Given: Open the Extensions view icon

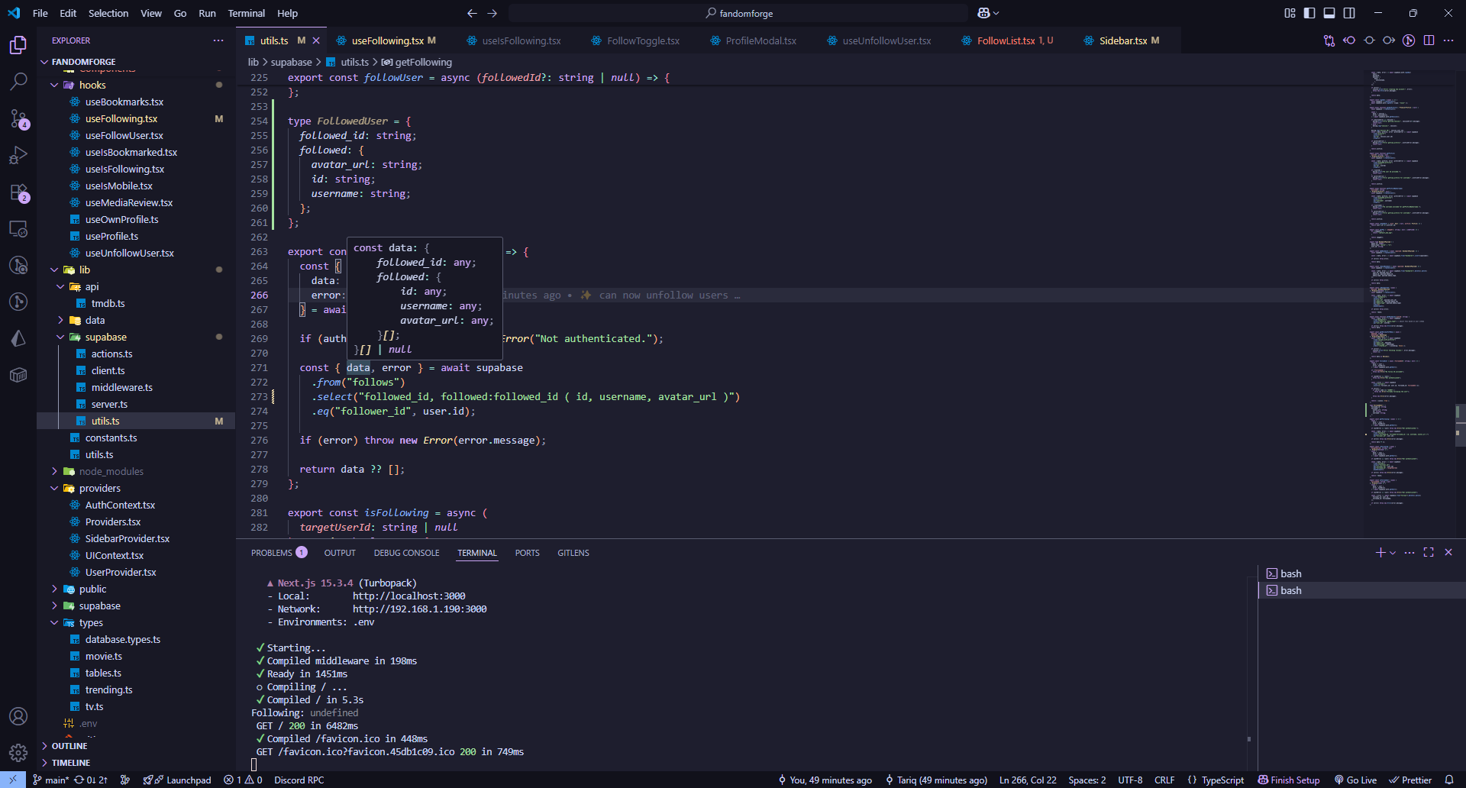Looking at the screenshot, I should click(18, 192).
